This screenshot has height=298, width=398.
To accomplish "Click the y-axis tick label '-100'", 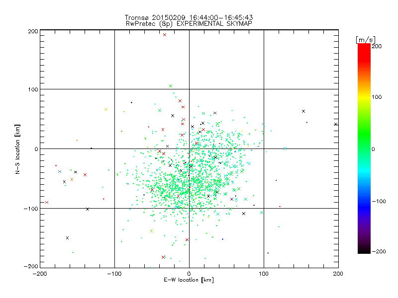I will 31,209.
